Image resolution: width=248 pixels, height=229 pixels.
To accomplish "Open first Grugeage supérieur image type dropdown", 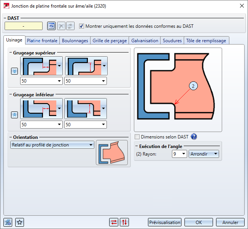I will coord(59,66).
